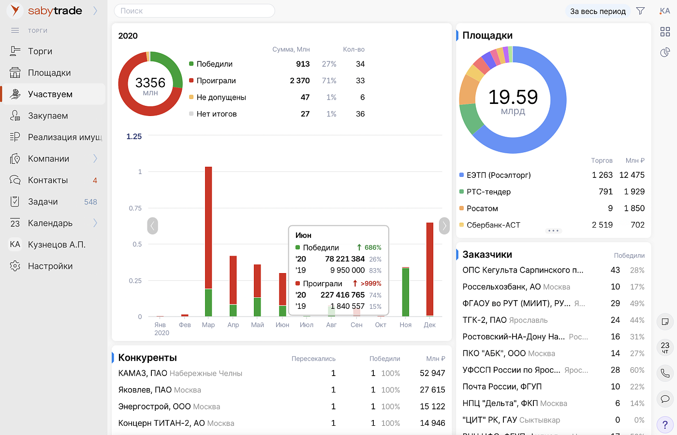Image resolution: width=677 pixels, height=435 pixels.
Task: Toggle the Не допущены legend series
Action: click(218, 97)
